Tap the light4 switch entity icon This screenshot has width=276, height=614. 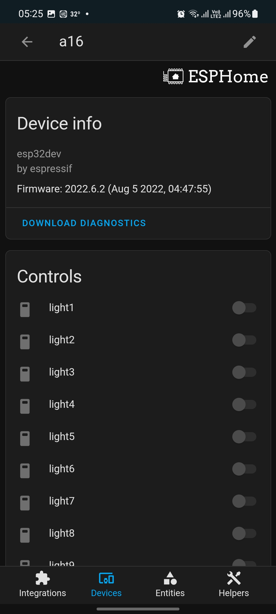pyautogui.click(x=25, y=406)
